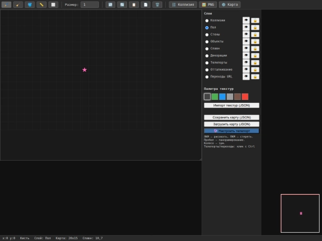
Task: Pick the red texture swatch
Action: pos(245,96)
